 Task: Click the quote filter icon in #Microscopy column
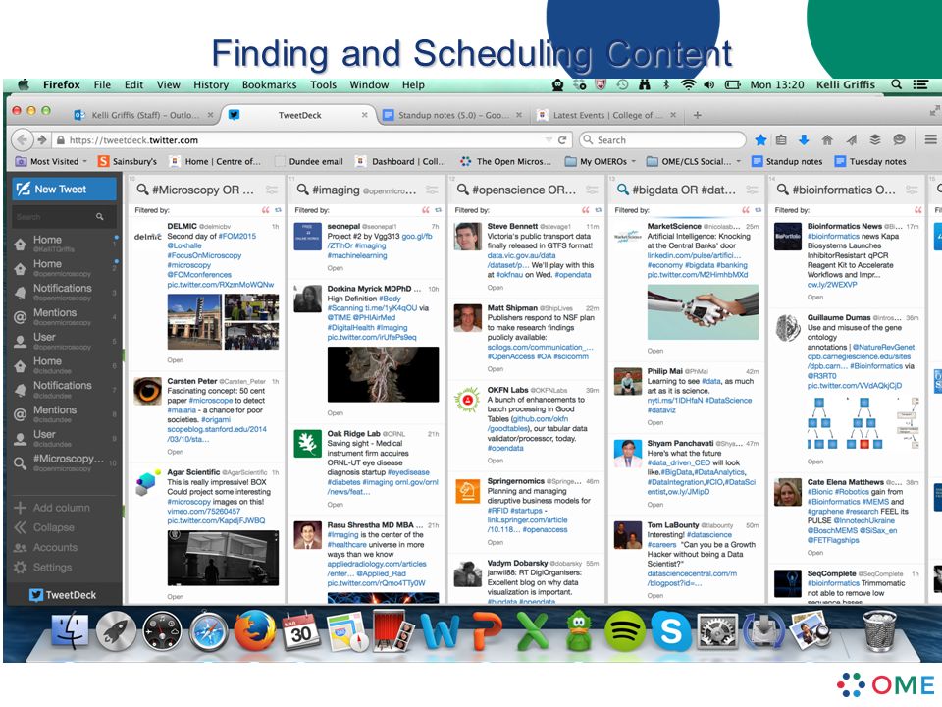(266, 210)
